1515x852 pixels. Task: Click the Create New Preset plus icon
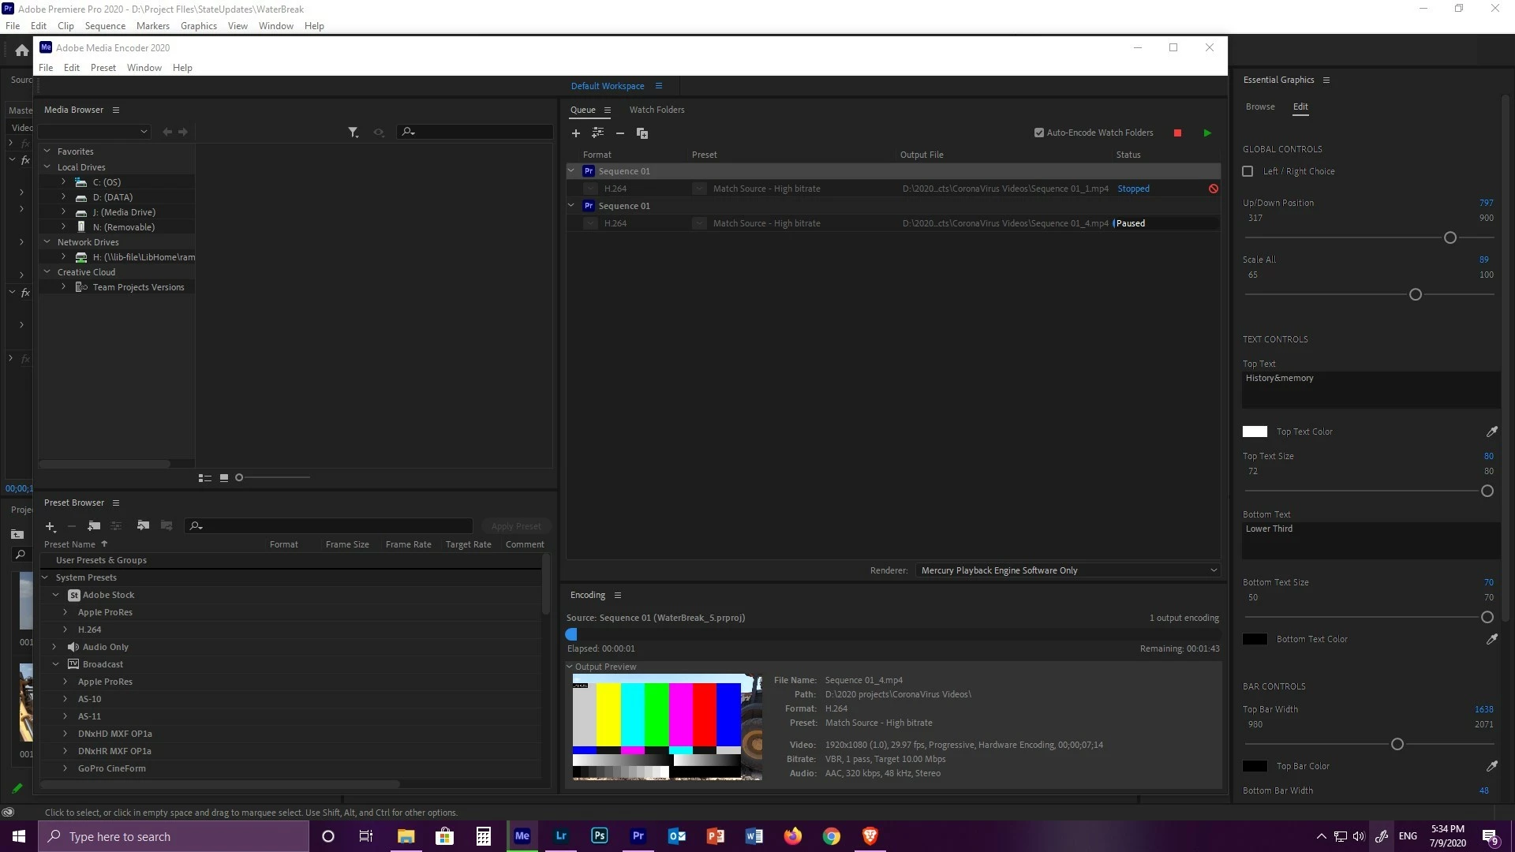[50, 526]
